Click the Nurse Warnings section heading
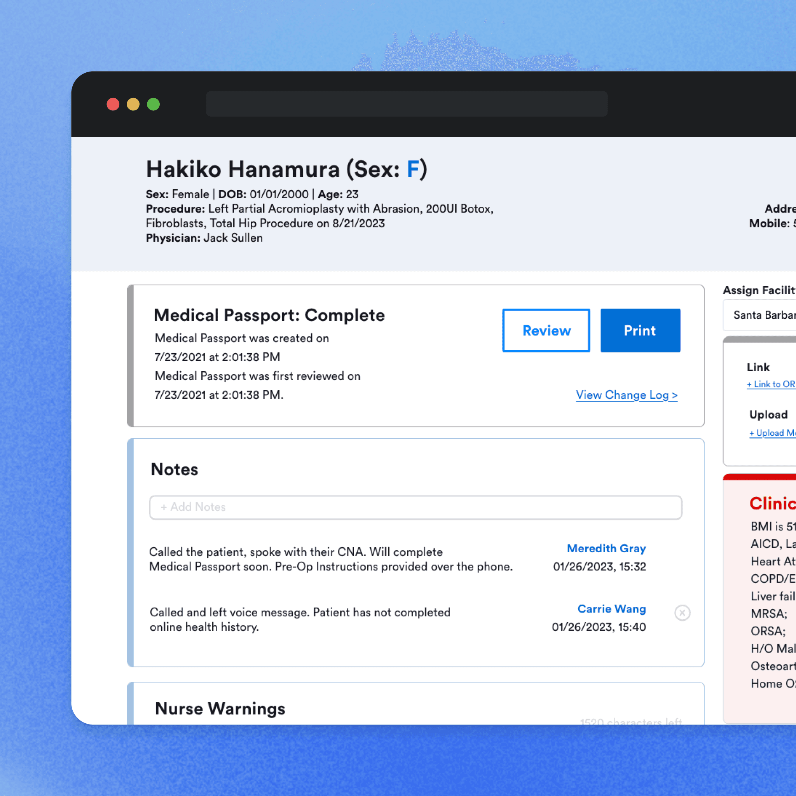Image resolution: width=796 pixels, height=796 pixels. click(220, 709)
